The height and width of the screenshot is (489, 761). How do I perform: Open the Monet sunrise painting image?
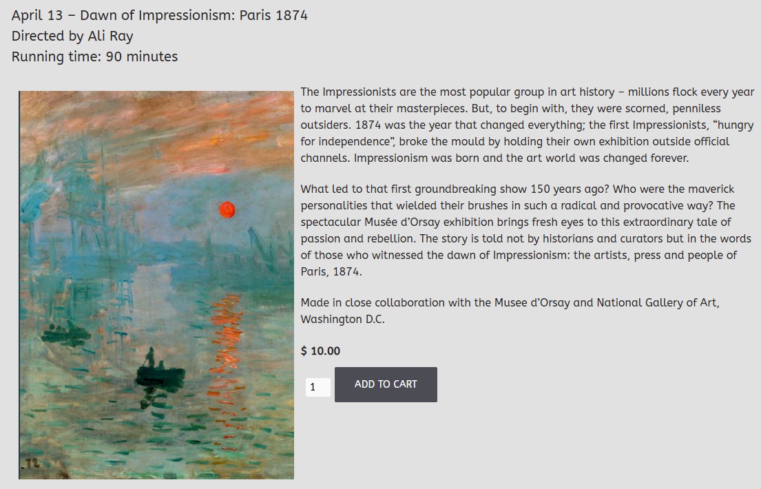pyautogui.click(x=156, y=284)
